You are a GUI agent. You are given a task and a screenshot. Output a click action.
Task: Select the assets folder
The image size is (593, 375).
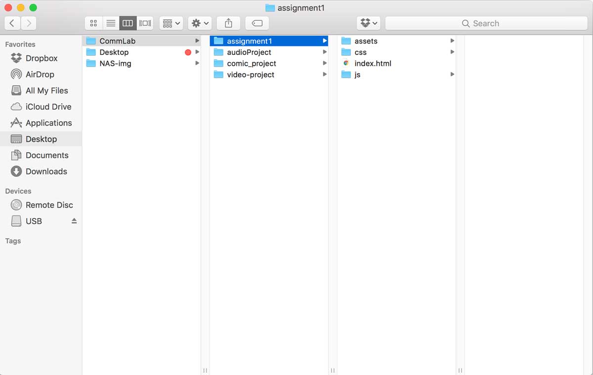click(396, 41)
